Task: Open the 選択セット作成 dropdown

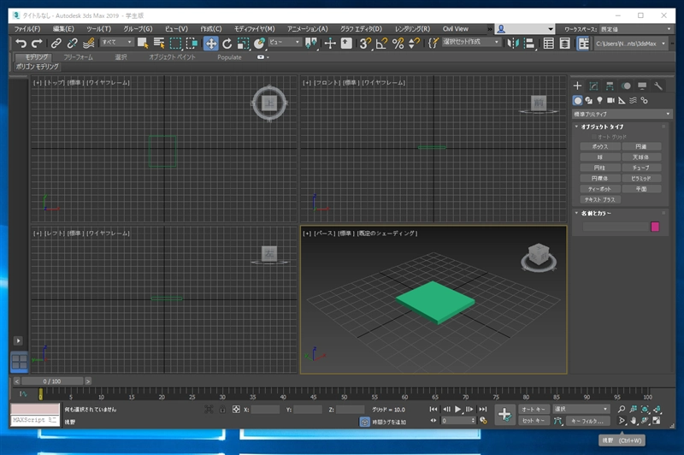Action: (x=471, y=42)
